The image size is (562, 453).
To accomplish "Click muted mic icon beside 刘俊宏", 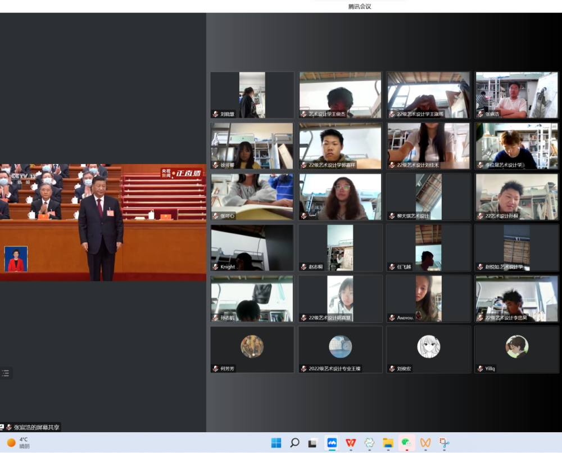I will (x=392, y=369).
